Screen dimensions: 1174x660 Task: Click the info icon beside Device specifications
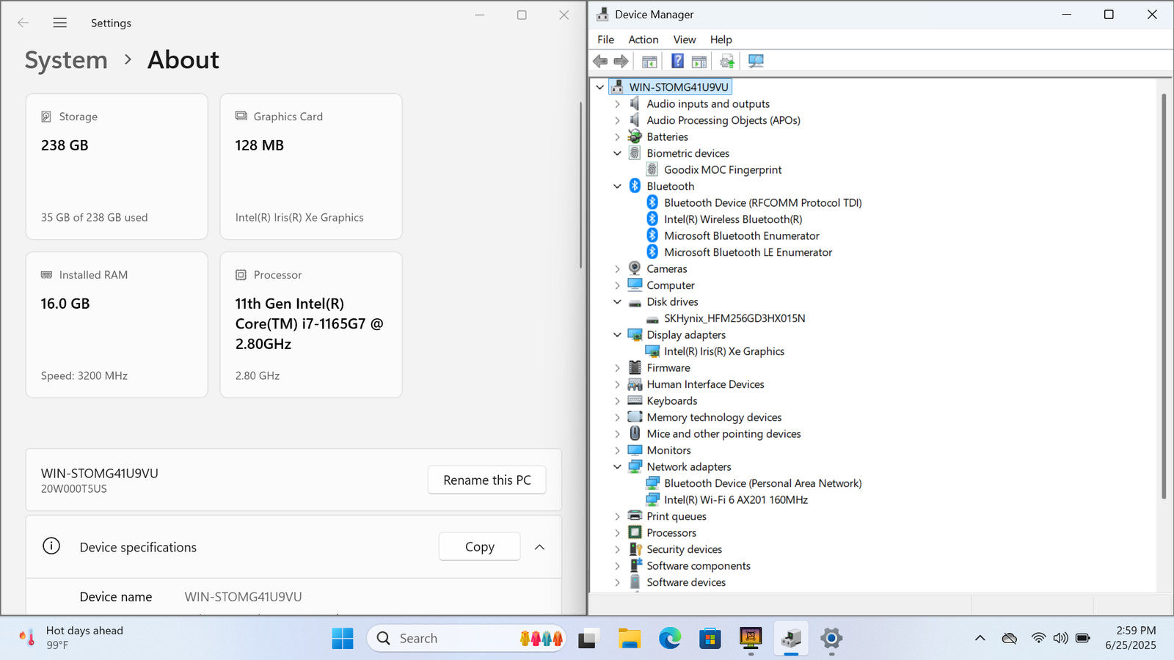coord(51,546)
